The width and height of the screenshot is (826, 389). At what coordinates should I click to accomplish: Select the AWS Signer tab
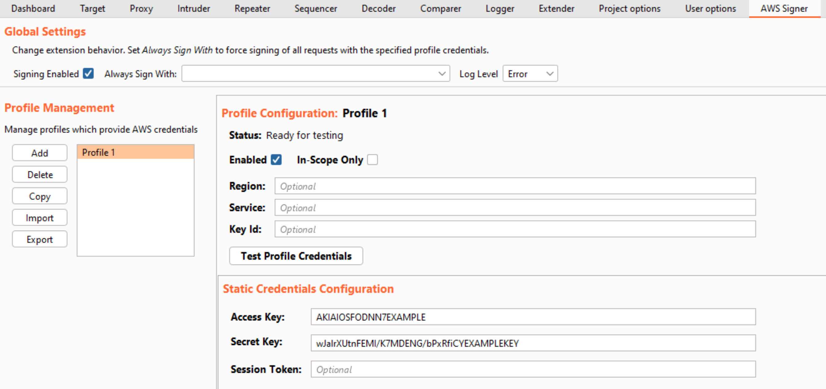(784, 8)
